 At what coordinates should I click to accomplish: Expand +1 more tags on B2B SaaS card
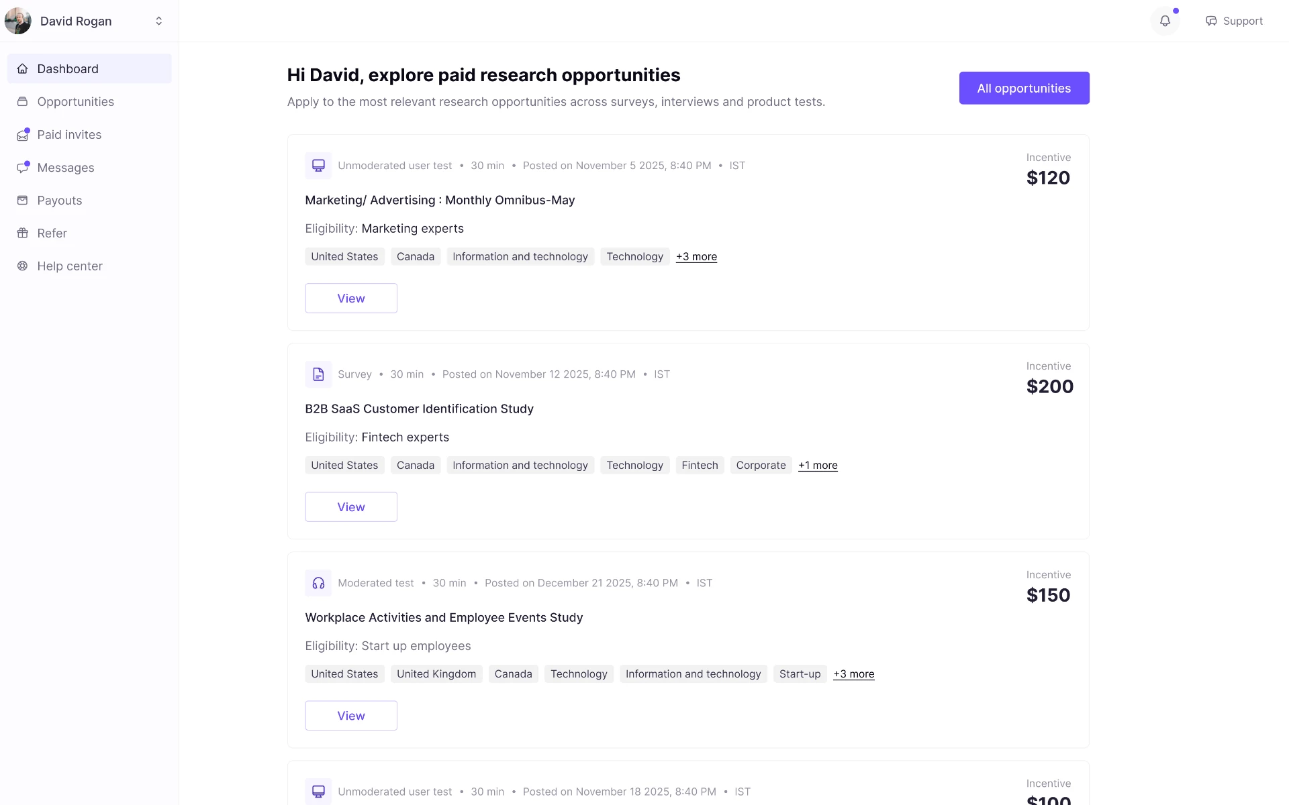tap(818, 465)
